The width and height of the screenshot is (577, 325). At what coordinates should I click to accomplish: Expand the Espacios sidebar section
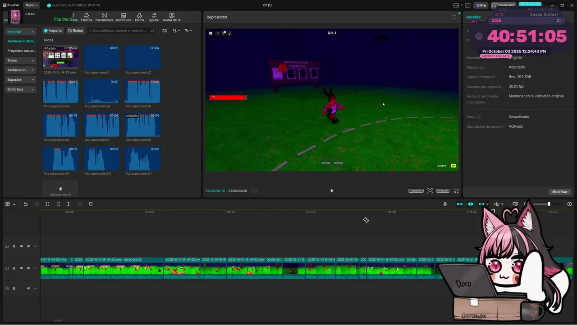click(21, 79)
